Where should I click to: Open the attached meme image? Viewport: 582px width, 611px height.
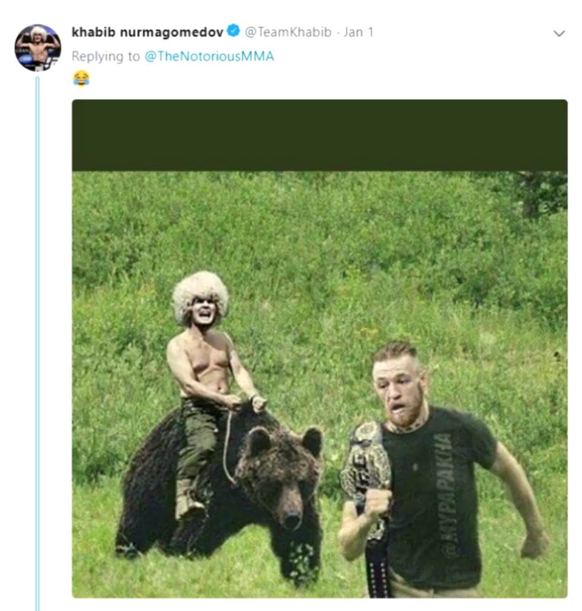click(x=319, y=348)
